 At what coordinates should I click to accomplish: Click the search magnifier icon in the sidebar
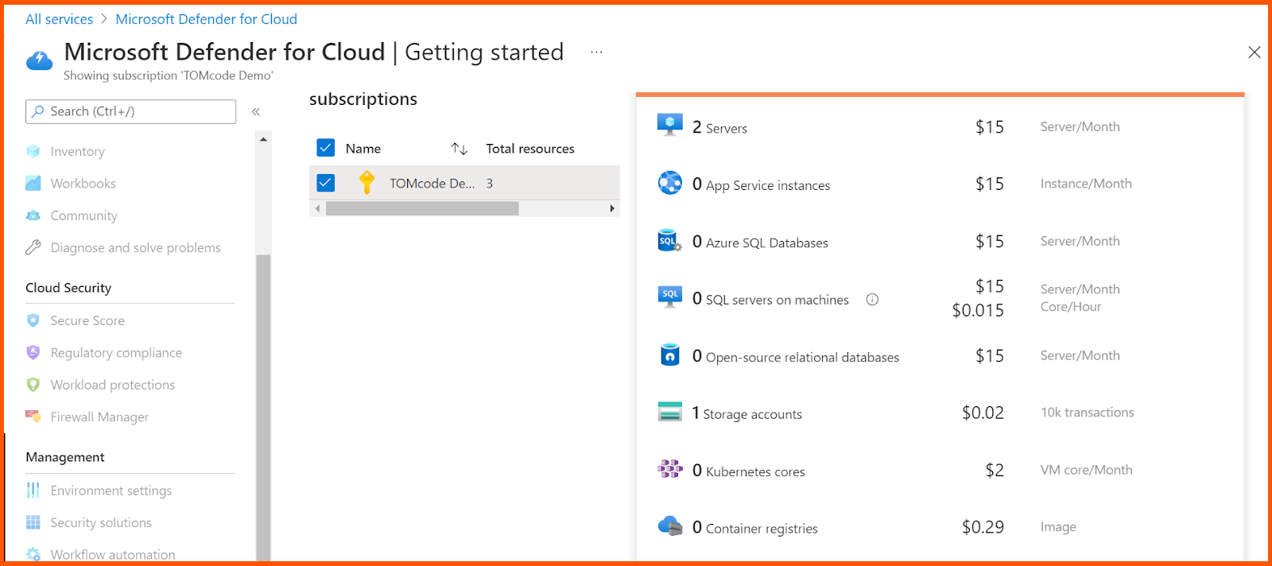pyautogui.click(x=37, y=111)
